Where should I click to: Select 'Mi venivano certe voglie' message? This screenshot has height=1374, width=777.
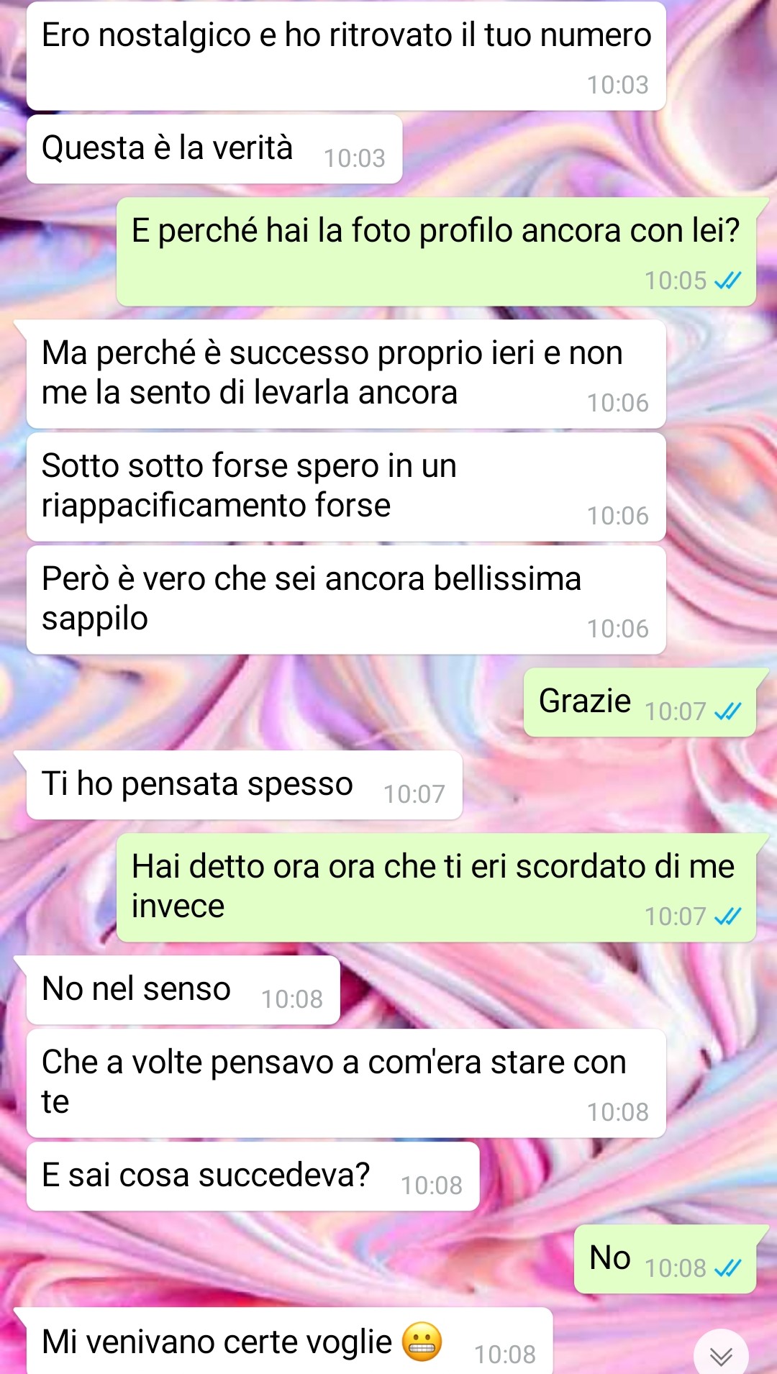[290, 1341]
